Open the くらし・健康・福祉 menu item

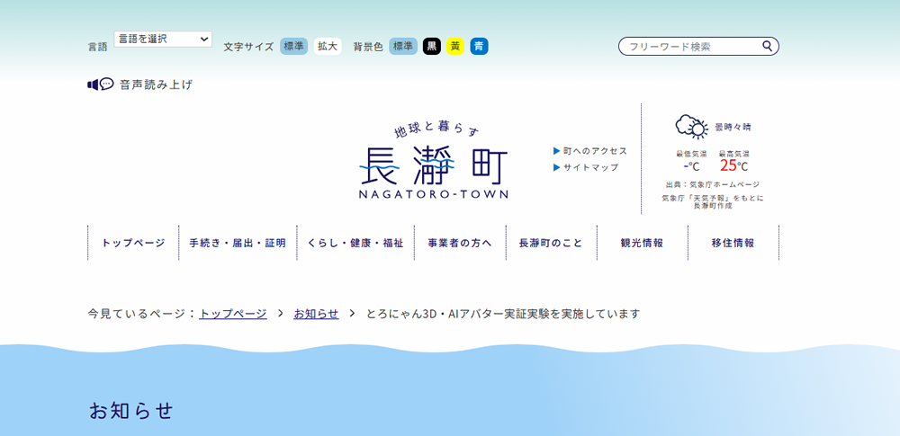tap(355, 243)
